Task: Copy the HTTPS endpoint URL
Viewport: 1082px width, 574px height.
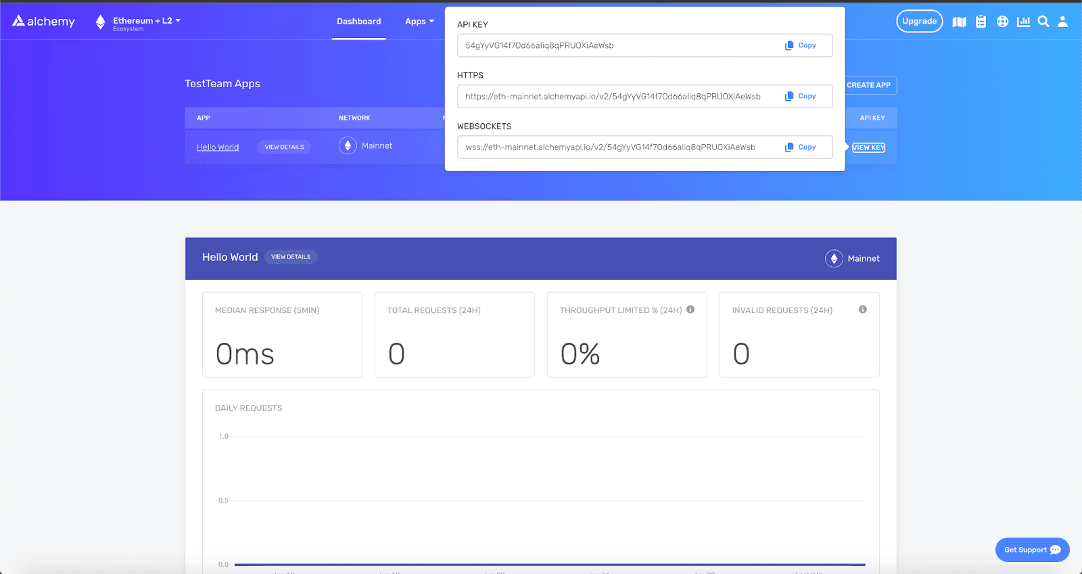Action: pyautogui.click(x=801, y=96)
